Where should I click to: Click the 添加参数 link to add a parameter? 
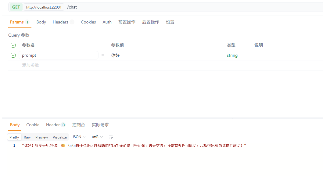(31, 65)
